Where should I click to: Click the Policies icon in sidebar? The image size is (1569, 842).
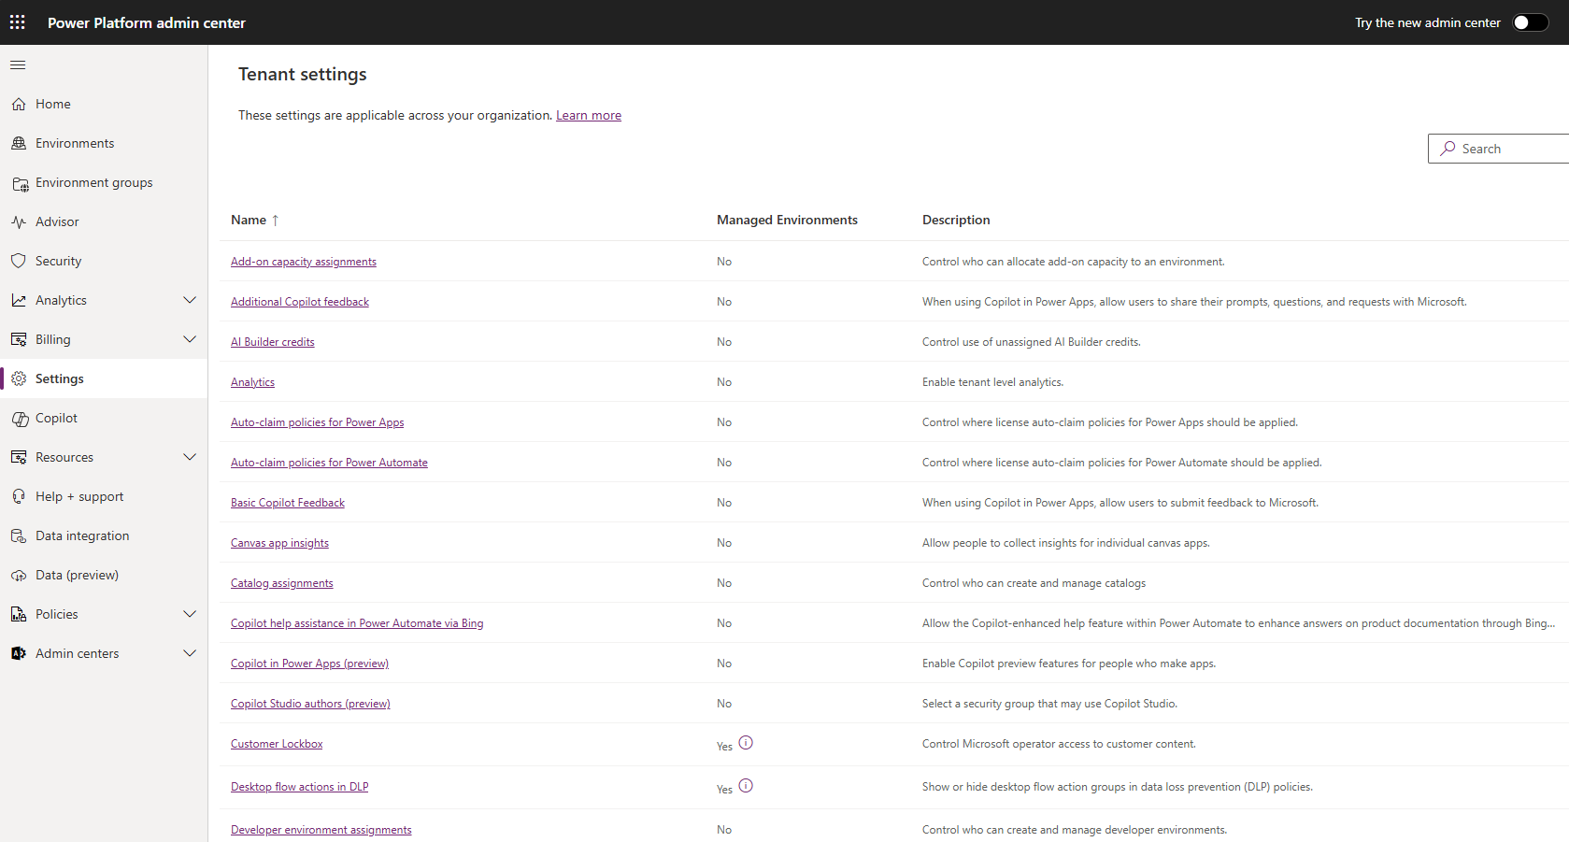point(19,614)
